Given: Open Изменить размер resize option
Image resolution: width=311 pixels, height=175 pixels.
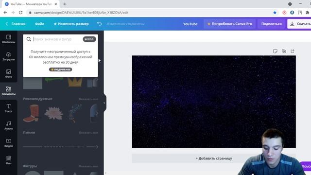Looking at the screenshot, I should pyautogui.click(x=71, y=24).
